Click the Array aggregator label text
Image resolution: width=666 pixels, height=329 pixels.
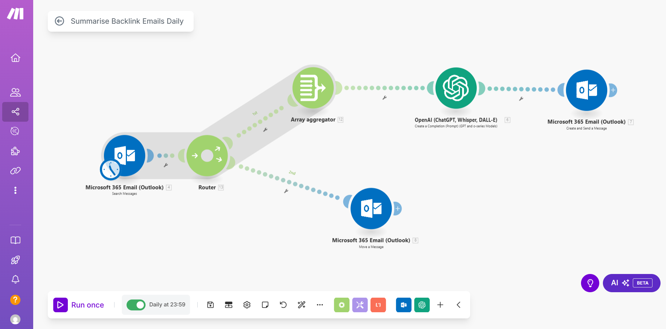tap(313, 120)
